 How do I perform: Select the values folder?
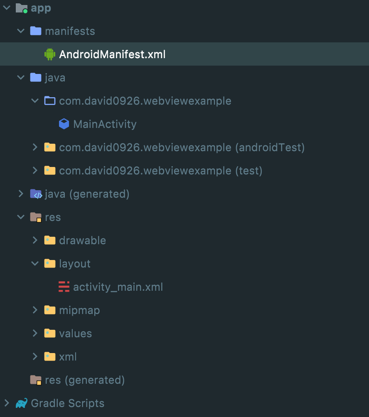pyautogui.click(x=75, y=334)
